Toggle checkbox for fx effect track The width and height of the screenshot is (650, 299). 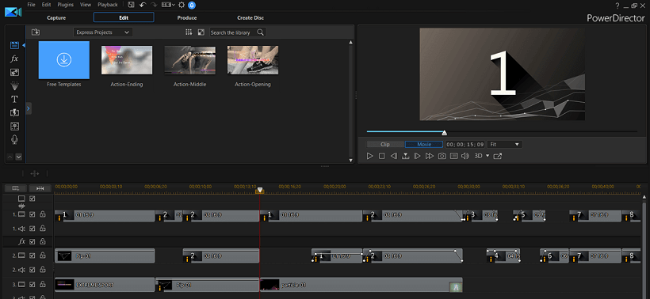[x=32, y=241]
